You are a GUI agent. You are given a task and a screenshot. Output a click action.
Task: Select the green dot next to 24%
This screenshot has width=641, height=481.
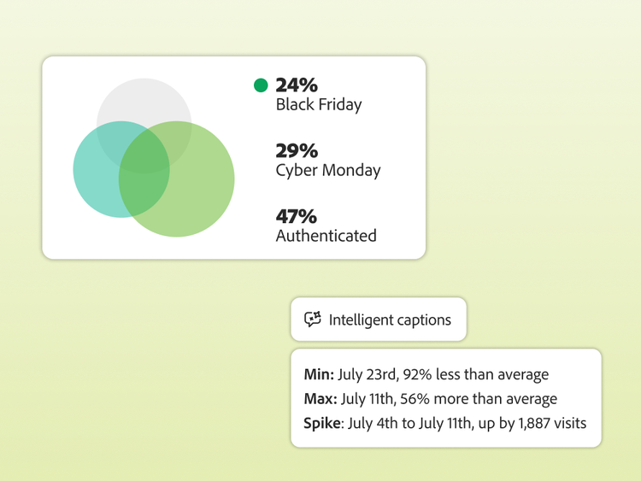point(261,85)
